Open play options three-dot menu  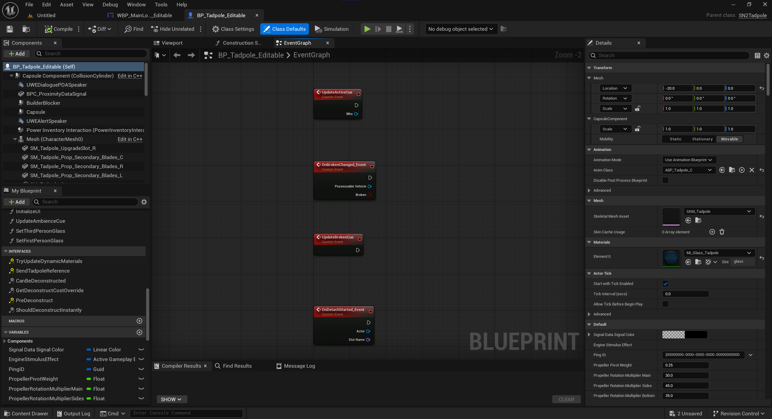click(x=410, y=29)
